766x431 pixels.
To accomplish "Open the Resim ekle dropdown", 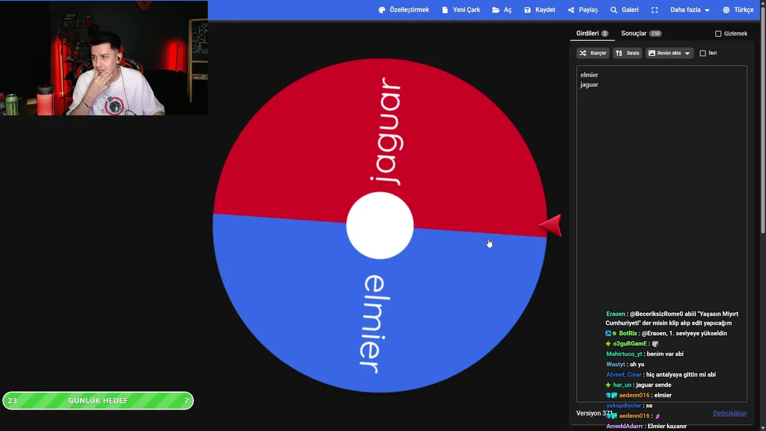I will 669,53.
